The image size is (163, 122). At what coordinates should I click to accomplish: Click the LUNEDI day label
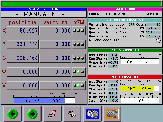coord(95,14)
